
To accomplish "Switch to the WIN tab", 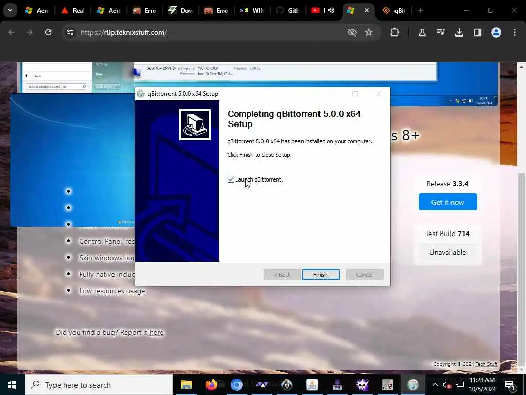I will (252, 10).
